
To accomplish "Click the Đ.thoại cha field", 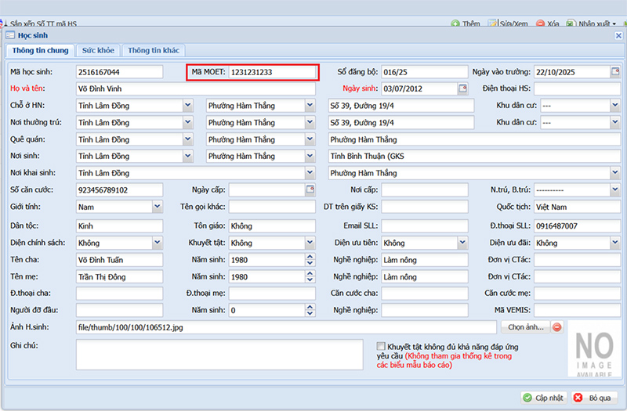I will [120, 293].
